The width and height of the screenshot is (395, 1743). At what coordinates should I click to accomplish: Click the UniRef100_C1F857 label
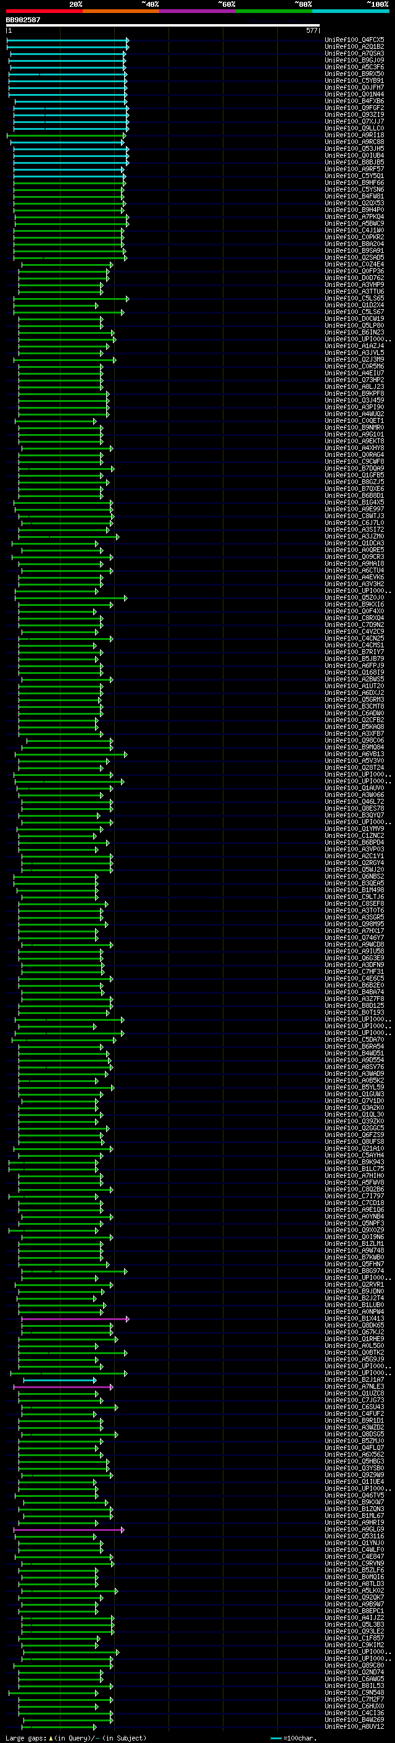point(354,1639)
